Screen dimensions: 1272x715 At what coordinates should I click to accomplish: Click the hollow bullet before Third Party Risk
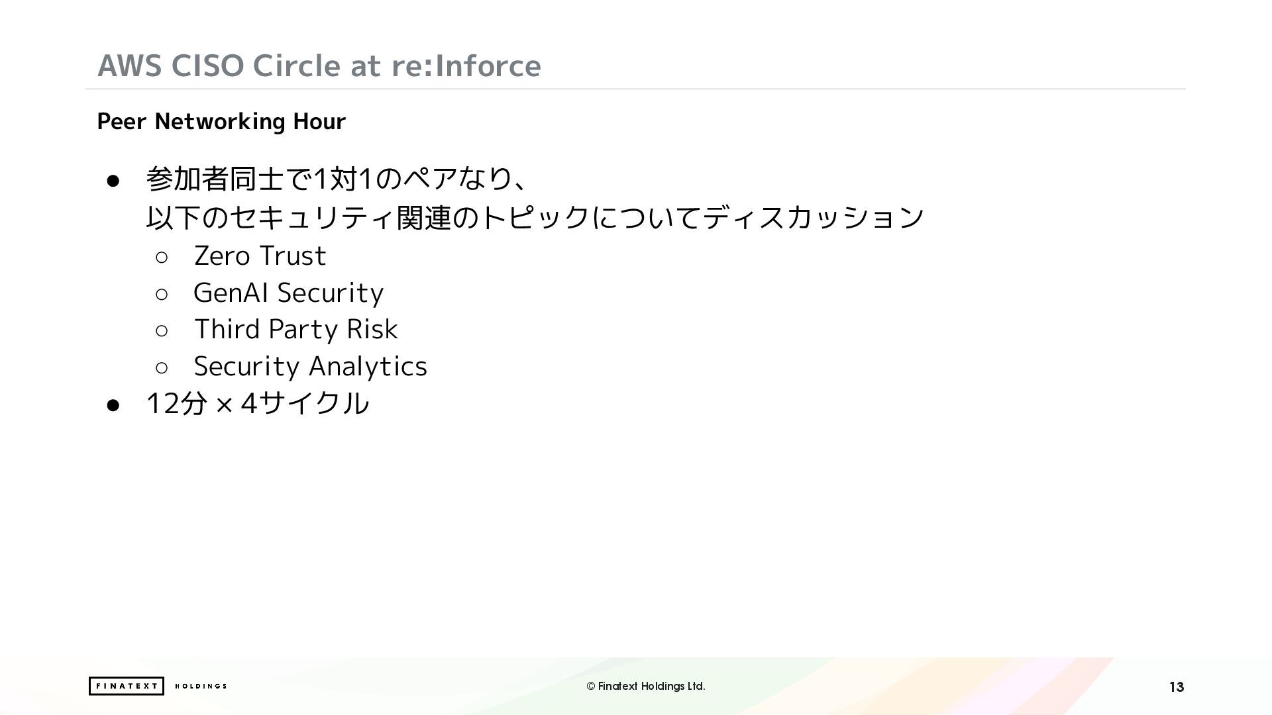(x=162, y=331)
